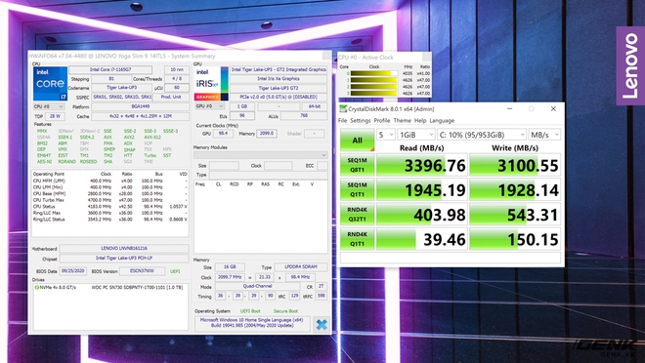Click the core 3 clock bar in Active Clock
Screen dimensions: 645x363
pos(374,94)
